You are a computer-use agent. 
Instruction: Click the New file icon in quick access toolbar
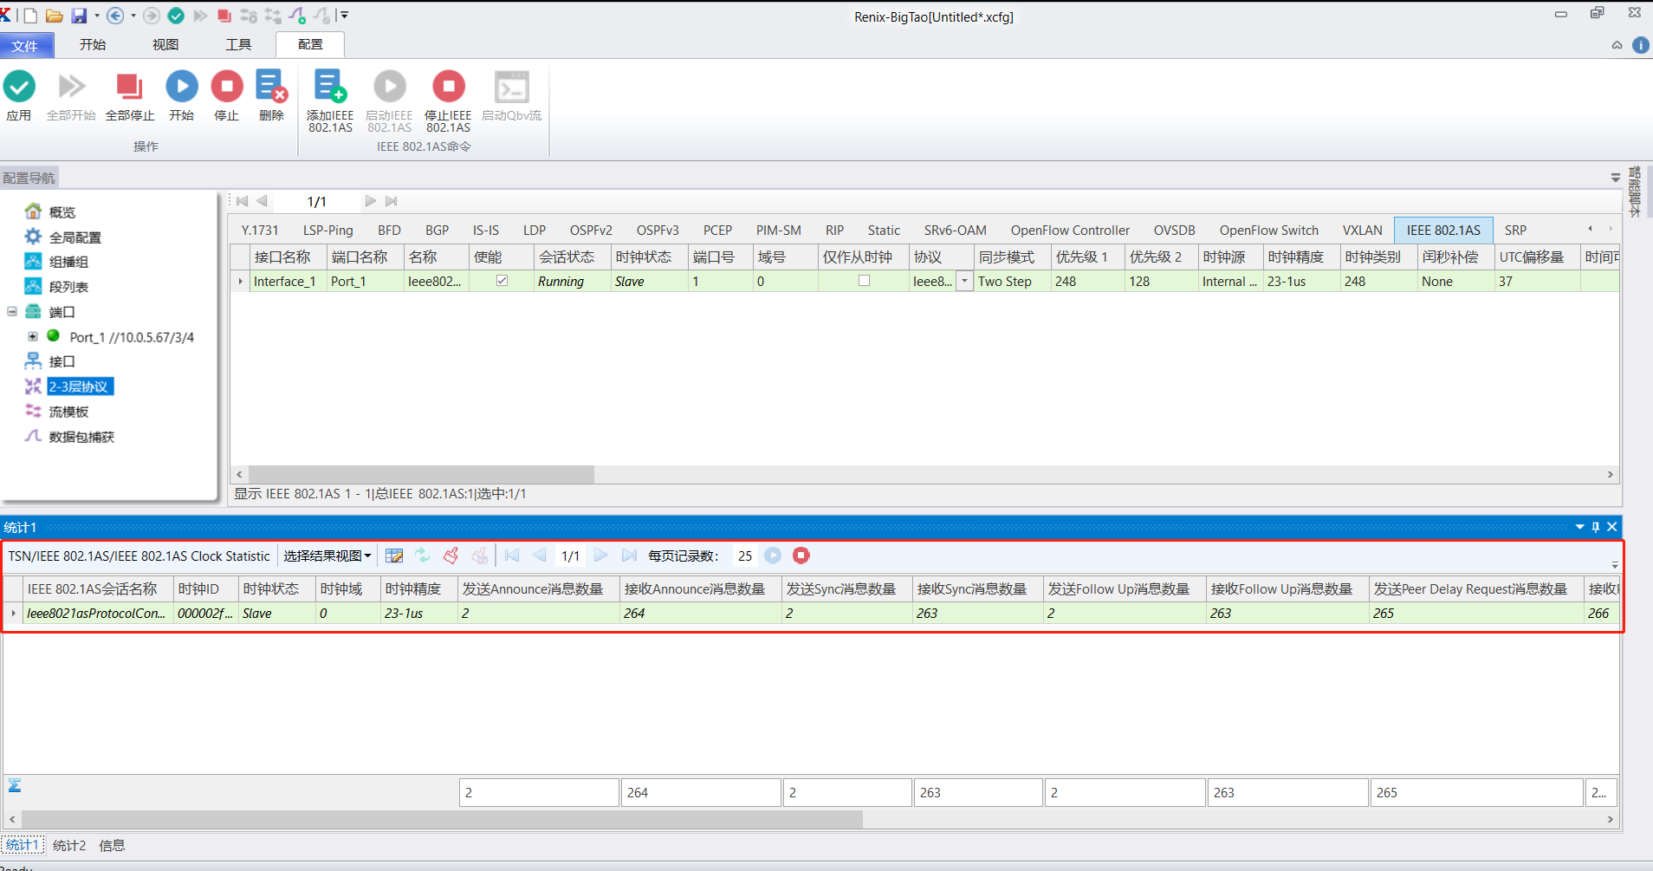pos(30,16)
